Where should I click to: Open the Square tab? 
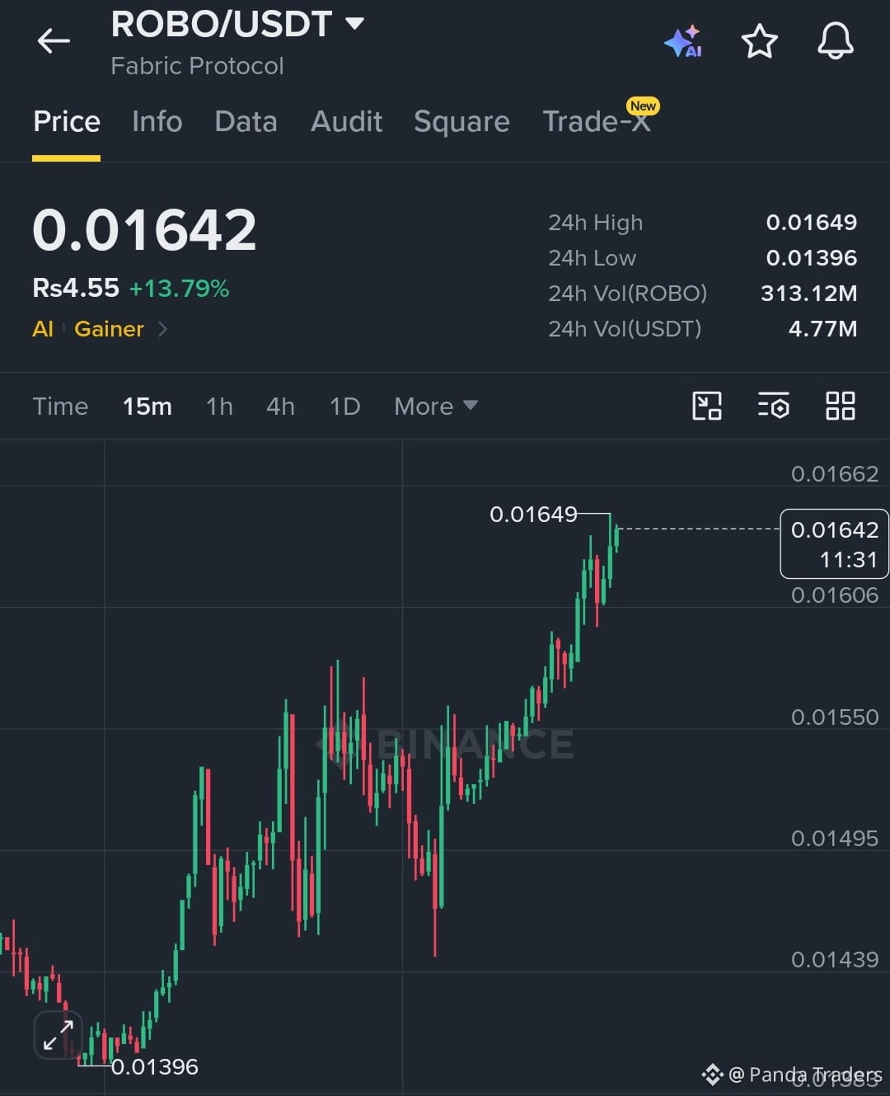(x=461, y=121)
